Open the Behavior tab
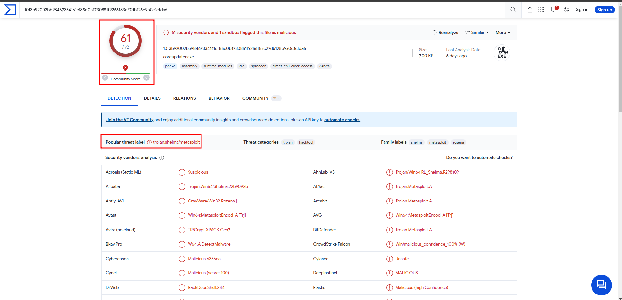 (x=219, y=98)
